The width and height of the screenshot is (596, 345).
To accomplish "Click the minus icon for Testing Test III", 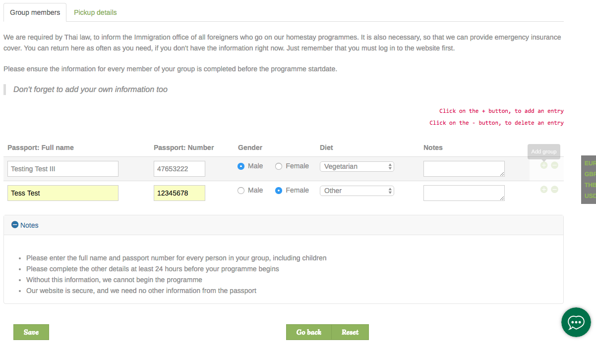I will [554, 165].
